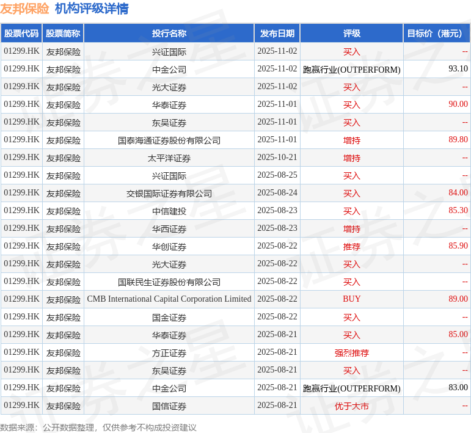471x433 pixels.
Task: Select 太平洋证券 cell
Action: click(x=169, y=158)
